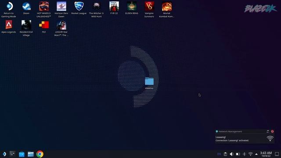Open Bluetooth tray icon
Image resolution: width=281 pixels, height=158 pixels.
click(x=244, y=154)
